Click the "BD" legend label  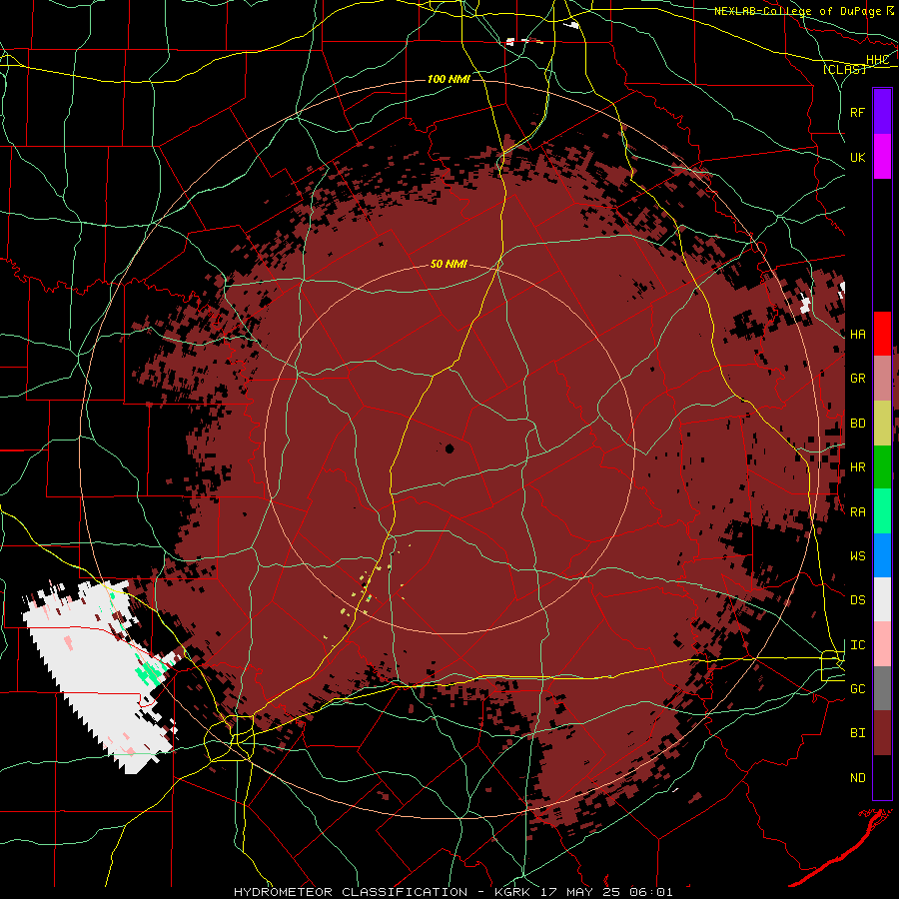point(858,424)
